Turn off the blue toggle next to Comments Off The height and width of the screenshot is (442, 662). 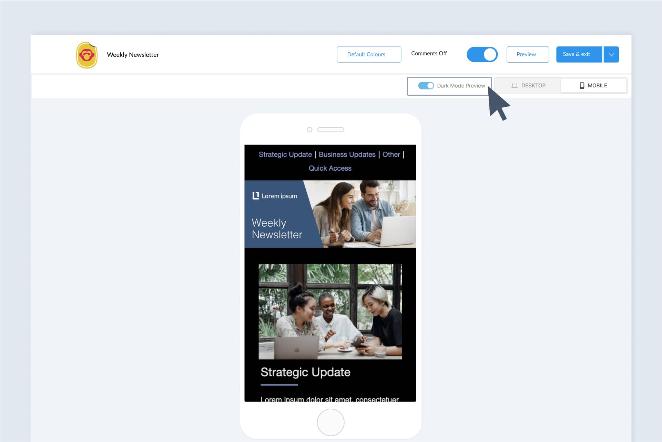click(x=482, y=54)
